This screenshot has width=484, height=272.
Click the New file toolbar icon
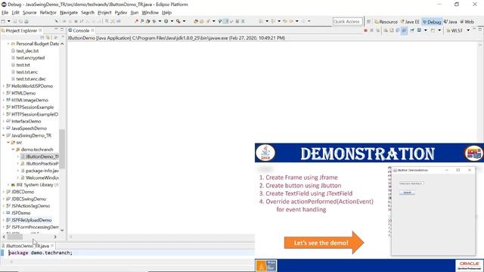pos(3,21)
